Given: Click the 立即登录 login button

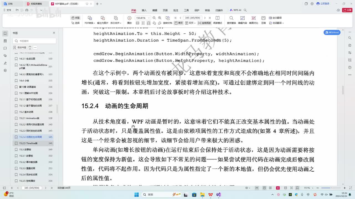Looking at the screenshot, I should (x=323, y=4).
